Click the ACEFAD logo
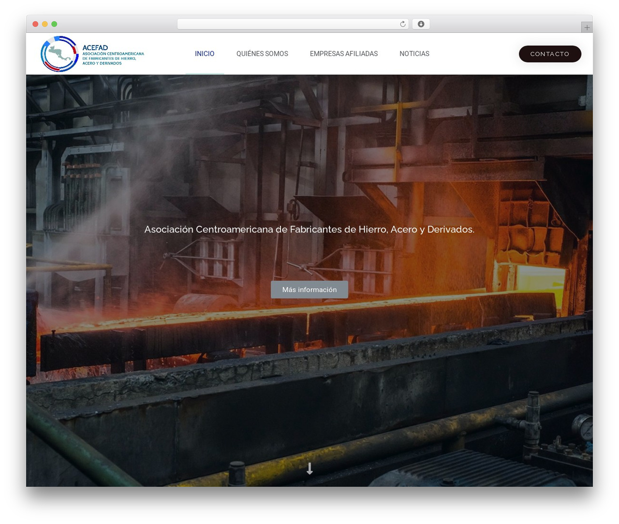 [x=92, y=54]
